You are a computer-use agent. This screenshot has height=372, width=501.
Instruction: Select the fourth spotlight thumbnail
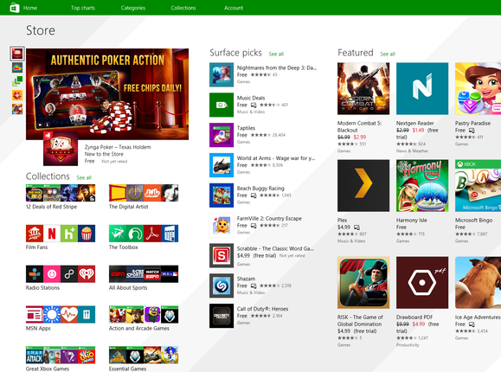17,95
